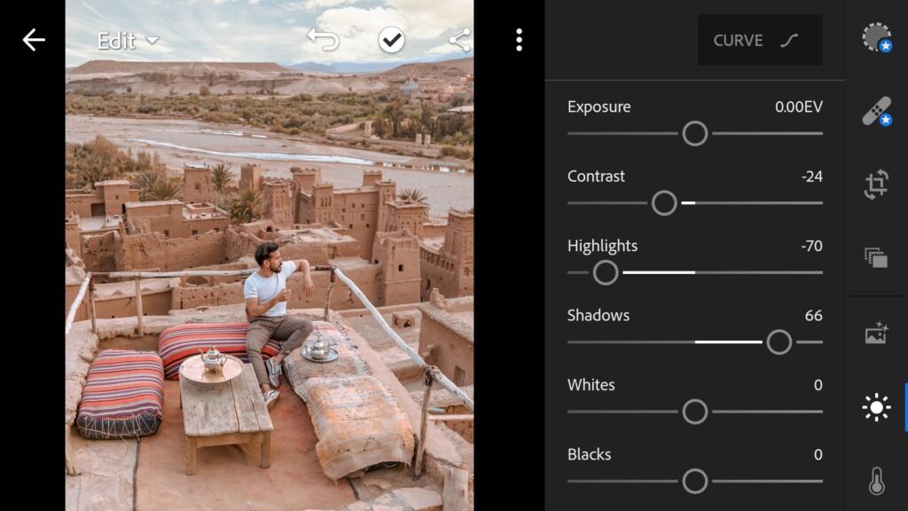Click the Highlights slider handle
The image size is (908, 511).
[x=606, y=272]
